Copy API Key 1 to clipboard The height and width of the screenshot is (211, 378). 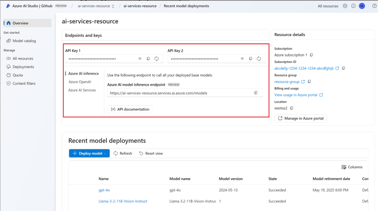point(148,59)
